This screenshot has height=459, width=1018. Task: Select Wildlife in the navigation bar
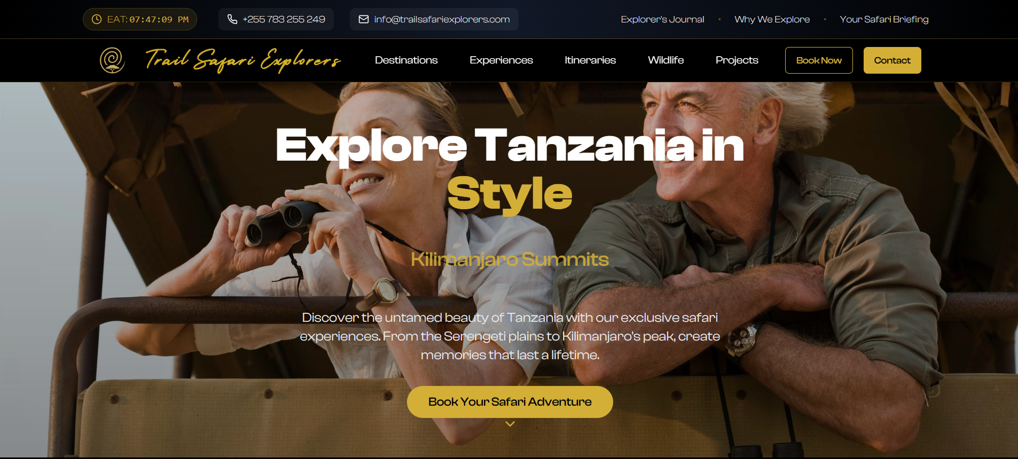point(665,60)
